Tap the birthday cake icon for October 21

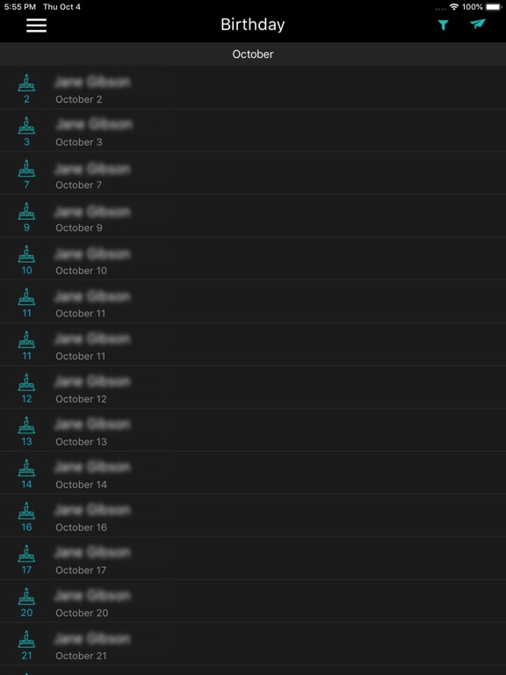click(26, 639)
